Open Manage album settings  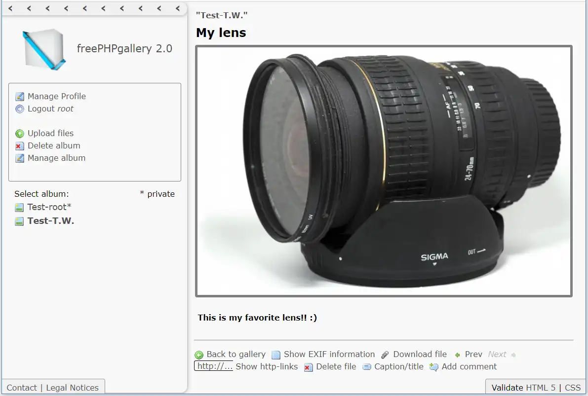(x=57, y=158)
